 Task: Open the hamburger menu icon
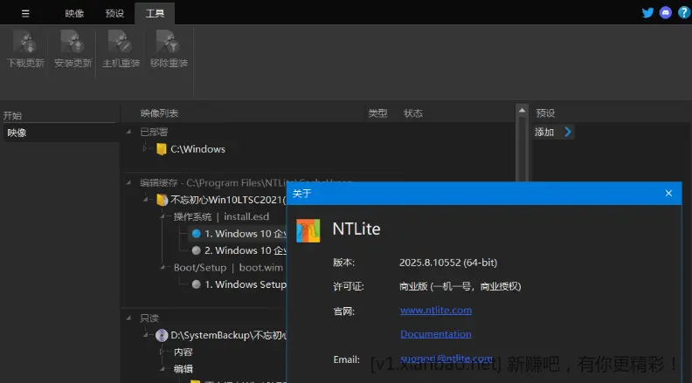25,13
